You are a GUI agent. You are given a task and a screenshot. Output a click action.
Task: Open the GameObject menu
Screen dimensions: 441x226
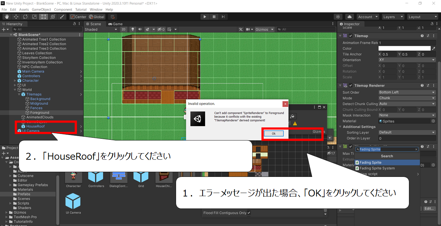click(x=42, y=10)
